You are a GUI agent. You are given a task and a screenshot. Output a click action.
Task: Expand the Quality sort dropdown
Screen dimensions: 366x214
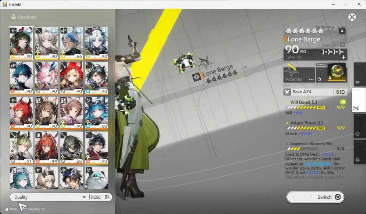coord(49,197)
